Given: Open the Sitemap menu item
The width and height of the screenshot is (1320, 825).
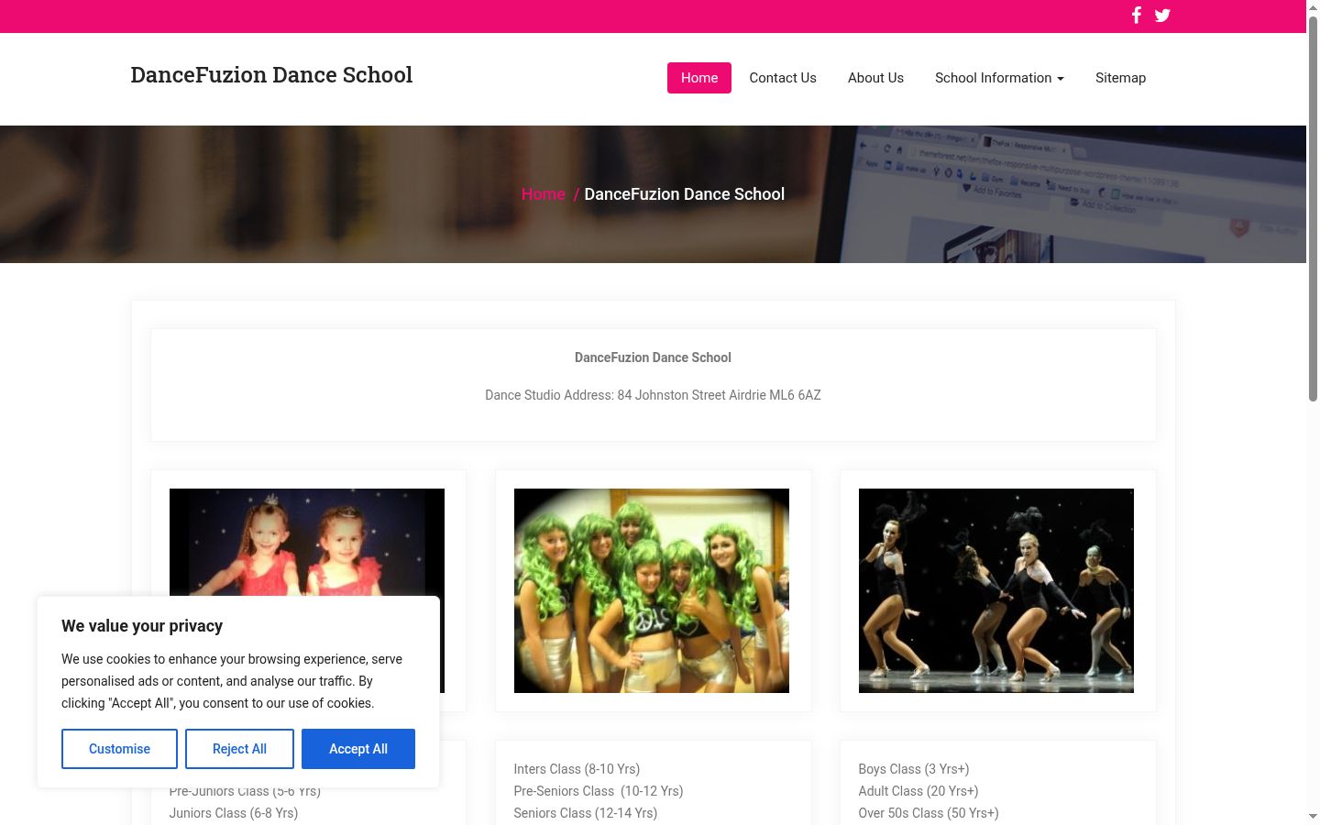Looking at the screenshot, I should click(x=1120, y=78).
